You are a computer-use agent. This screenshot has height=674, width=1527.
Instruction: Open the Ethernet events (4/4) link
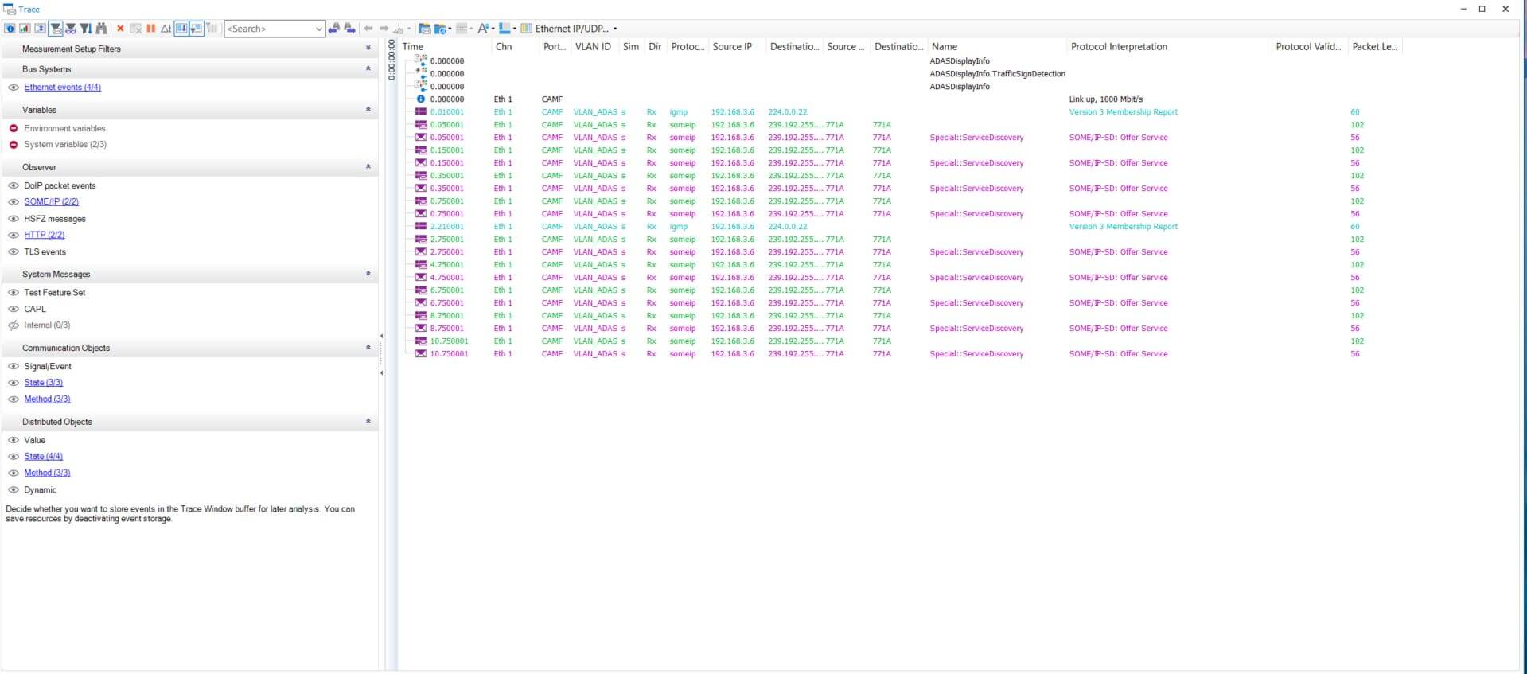(62, 88)
